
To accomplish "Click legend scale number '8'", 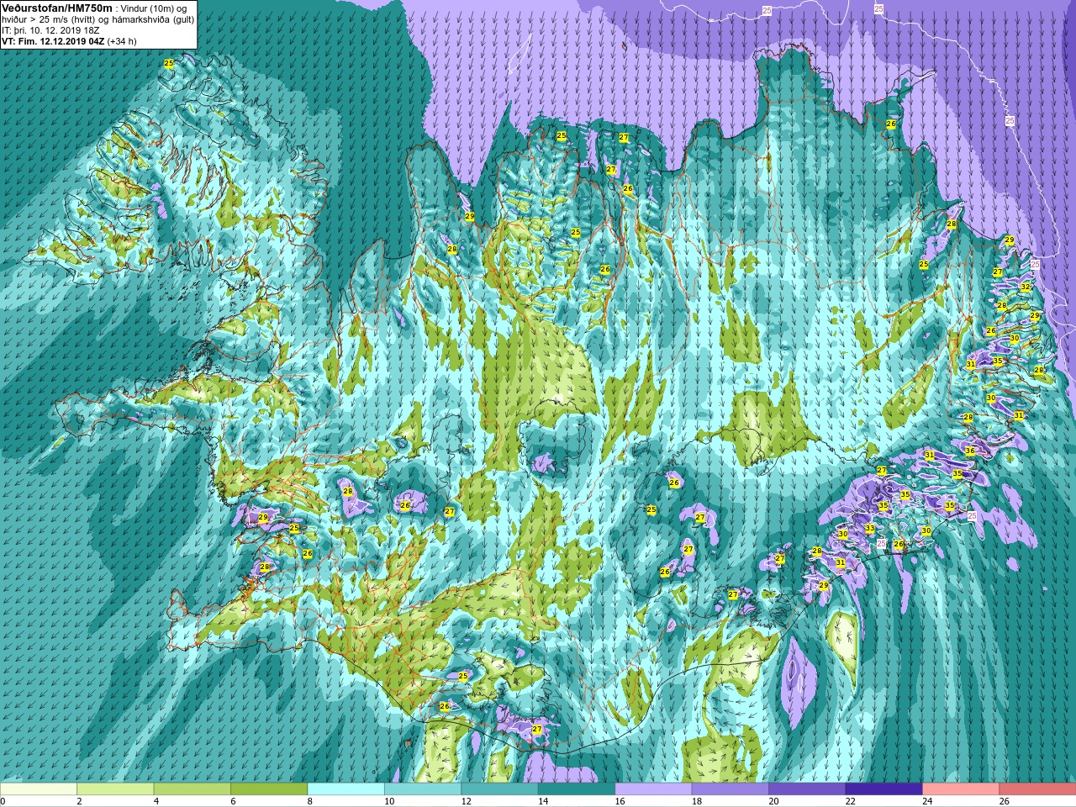I will point(309,802).
